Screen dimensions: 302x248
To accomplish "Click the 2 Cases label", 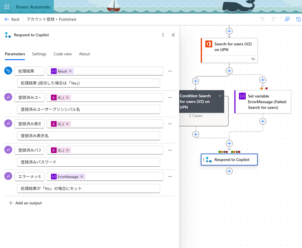I will click(x=196, y=116).
